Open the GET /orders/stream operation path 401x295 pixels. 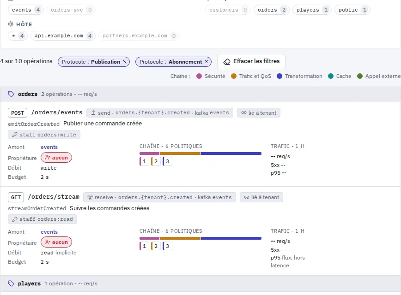54,197
